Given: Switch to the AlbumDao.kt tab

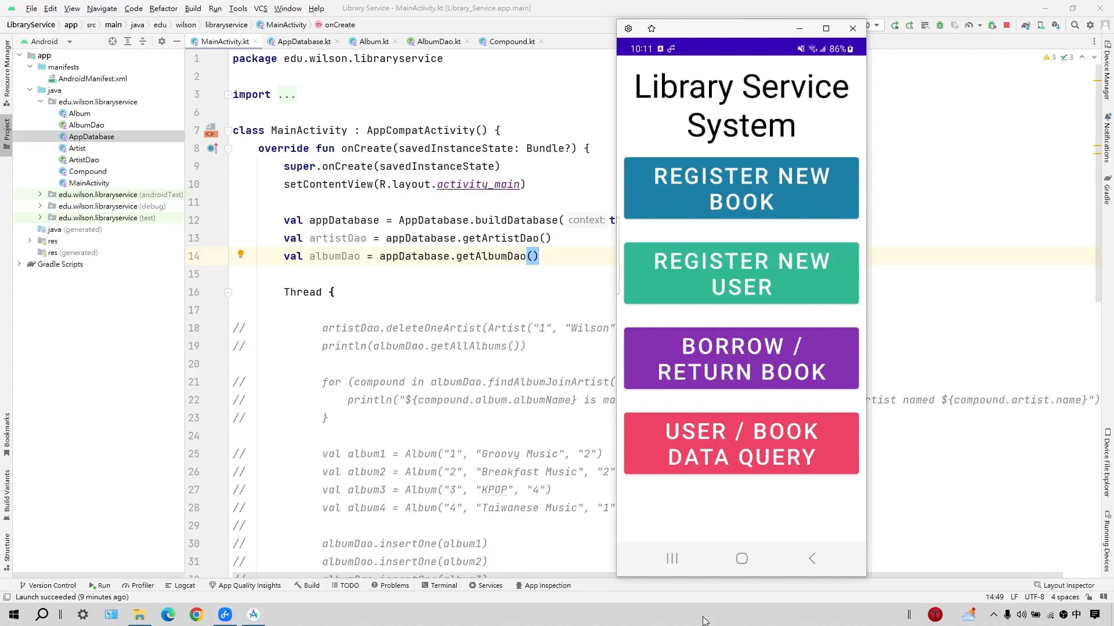Looking at the screenshot, I should tap(438, 41).
